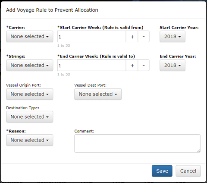The width and height of the screenshot is (207, 183).
Task: Expand the Vessel Origin Port dropdown
Action: [x=29, y=94]
